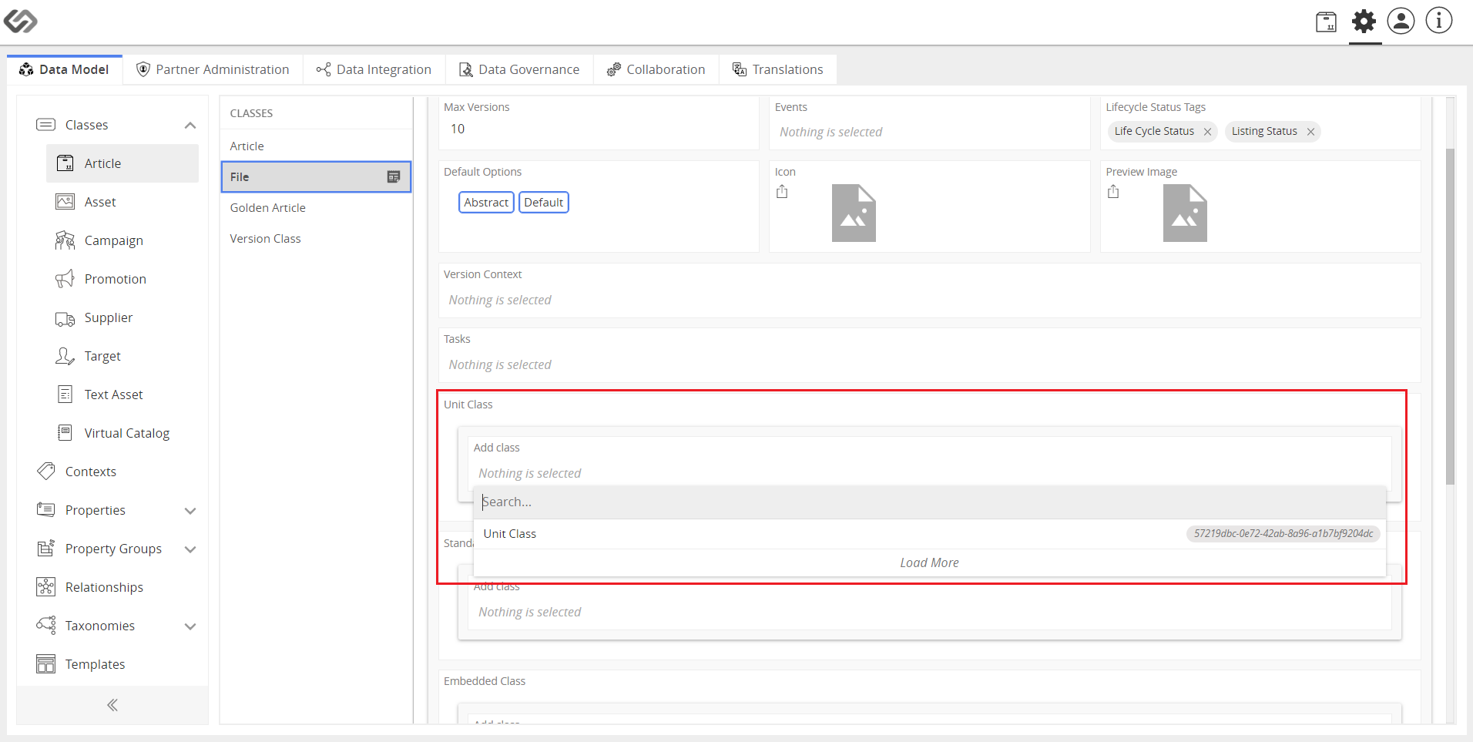Click the Taxonomies sidebar icon
1473x742 pixels.
[46, 626]
